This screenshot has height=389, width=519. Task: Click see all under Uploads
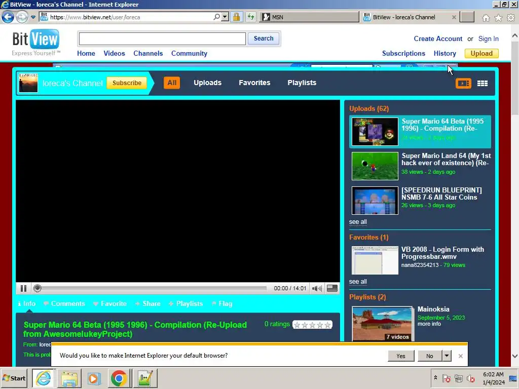(x=358, y=222)
